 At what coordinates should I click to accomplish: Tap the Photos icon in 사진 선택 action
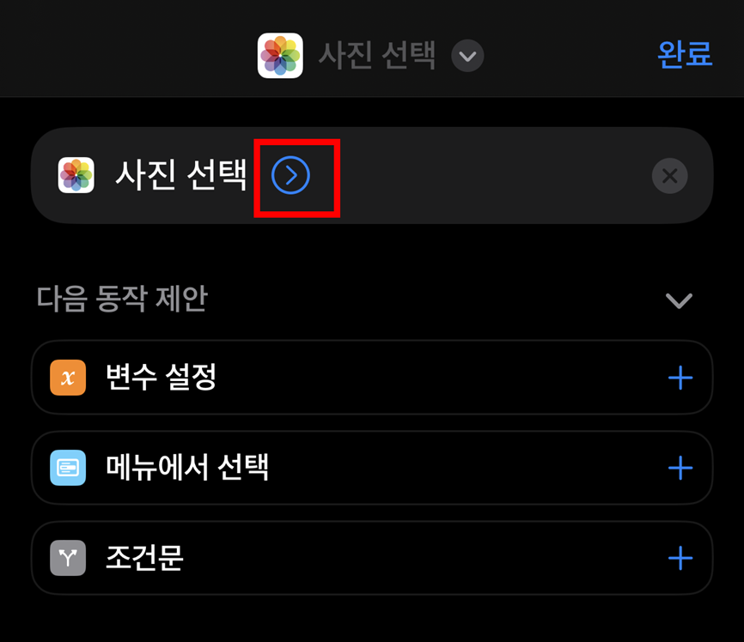76,175
